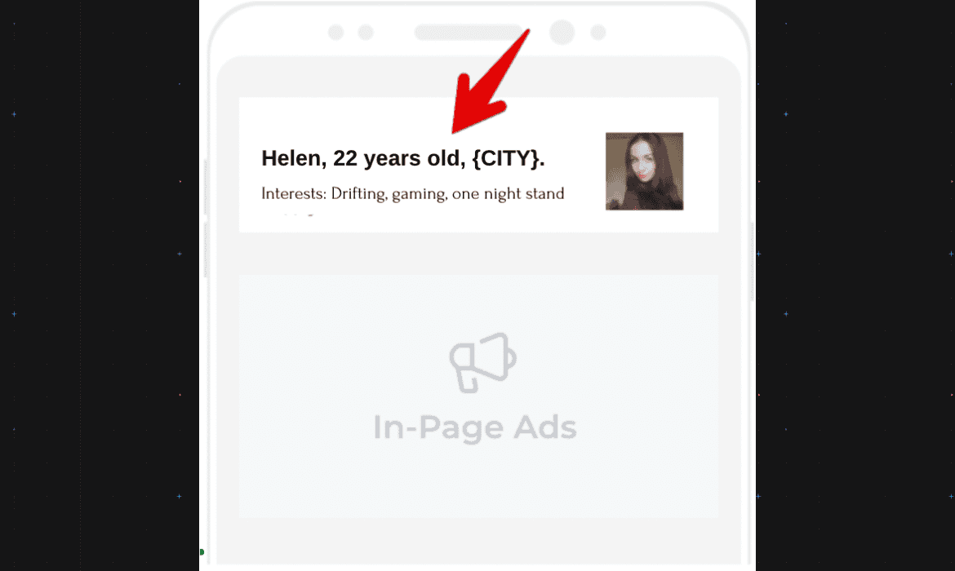Click the green dot at the bottom-left edge

click(x=202, y=552)
